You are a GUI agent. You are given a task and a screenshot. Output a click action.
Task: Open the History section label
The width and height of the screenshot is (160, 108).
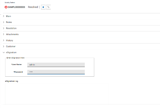pos(9,40)
